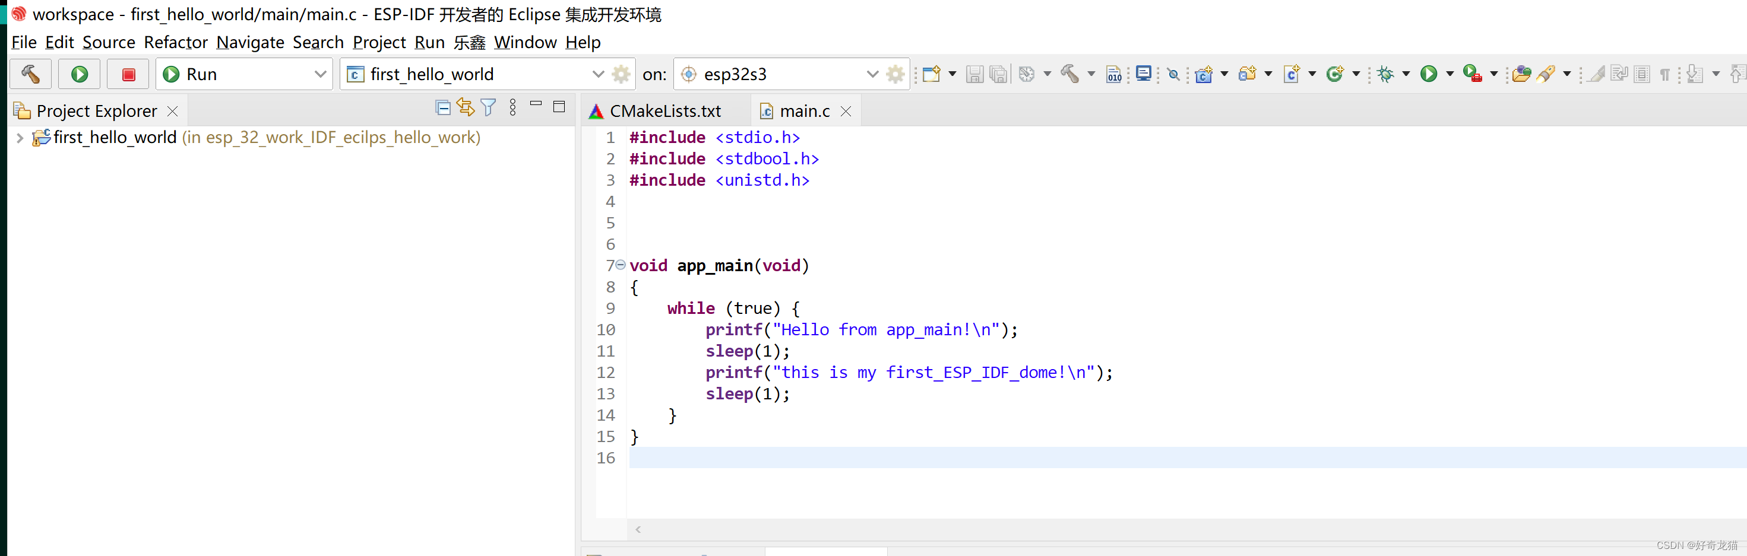Image resolution: width=1747 pixels, height=556 pixels.
Task: Maximize the Project Explorer panel
Action: tap(559, 106)
